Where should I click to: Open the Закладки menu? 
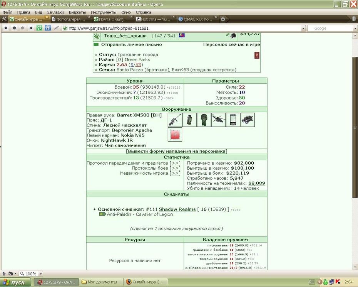tap(55, 12)
